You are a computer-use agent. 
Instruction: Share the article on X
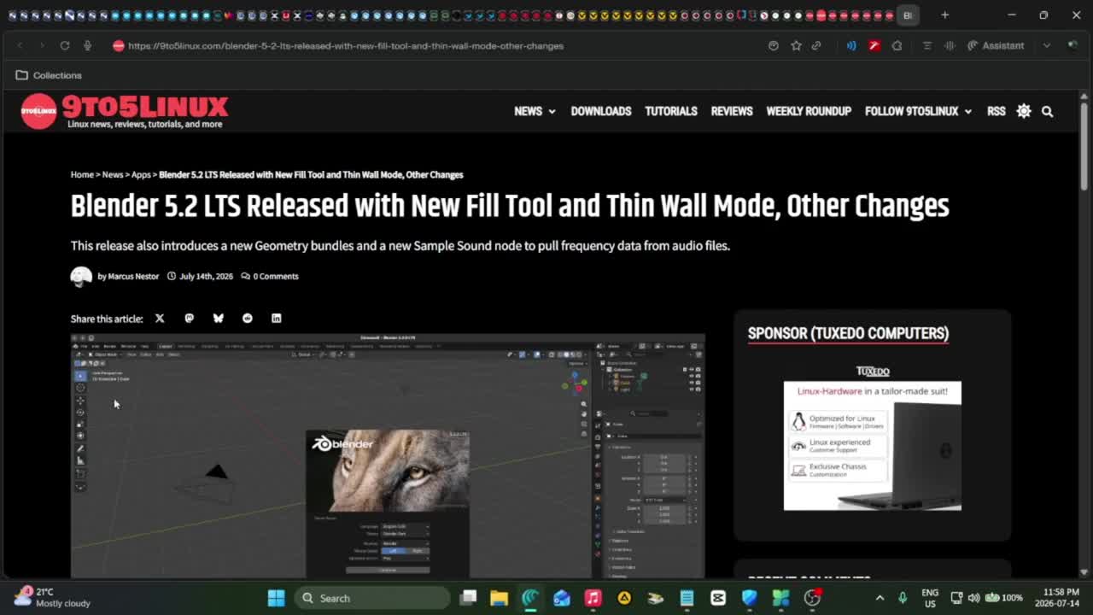(160, 318)
